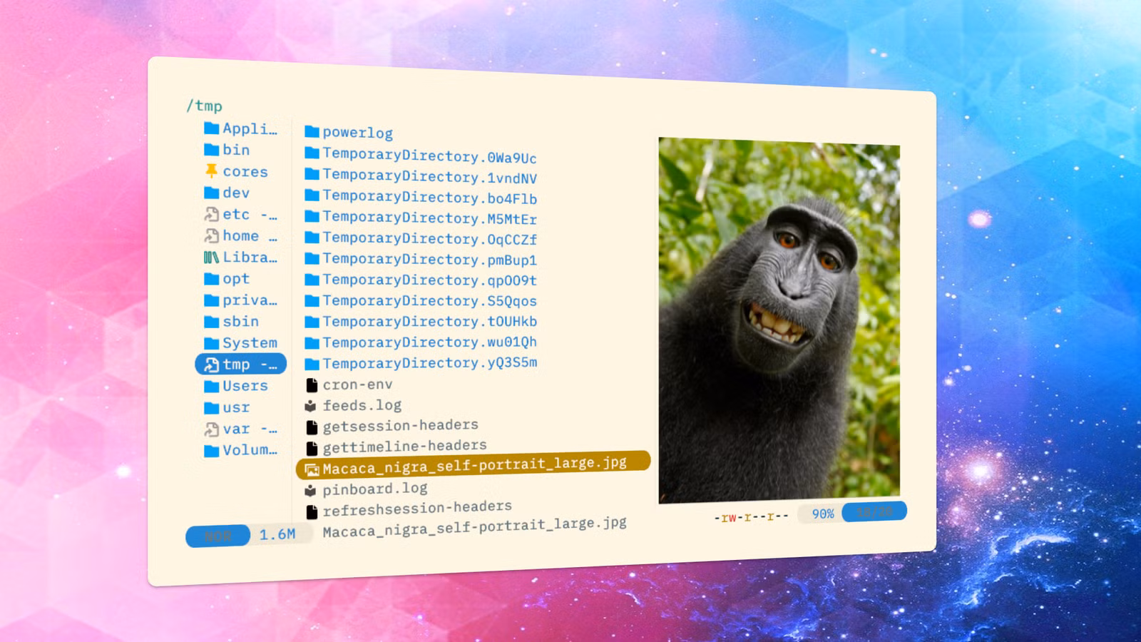Click the -rw-r--r-- permissions text
Image resolution: width=1141 pixels, height=642 pixels.
tap(751, 516)
